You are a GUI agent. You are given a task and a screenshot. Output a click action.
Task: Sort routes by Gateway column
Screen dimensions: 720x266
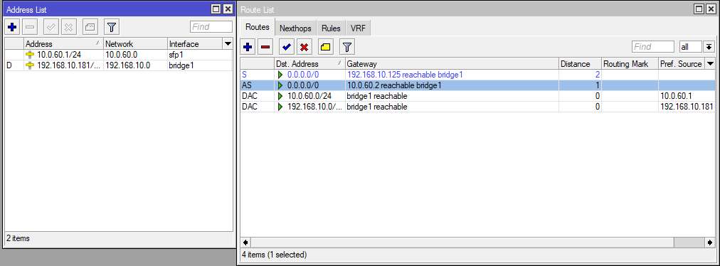[452, 64]
